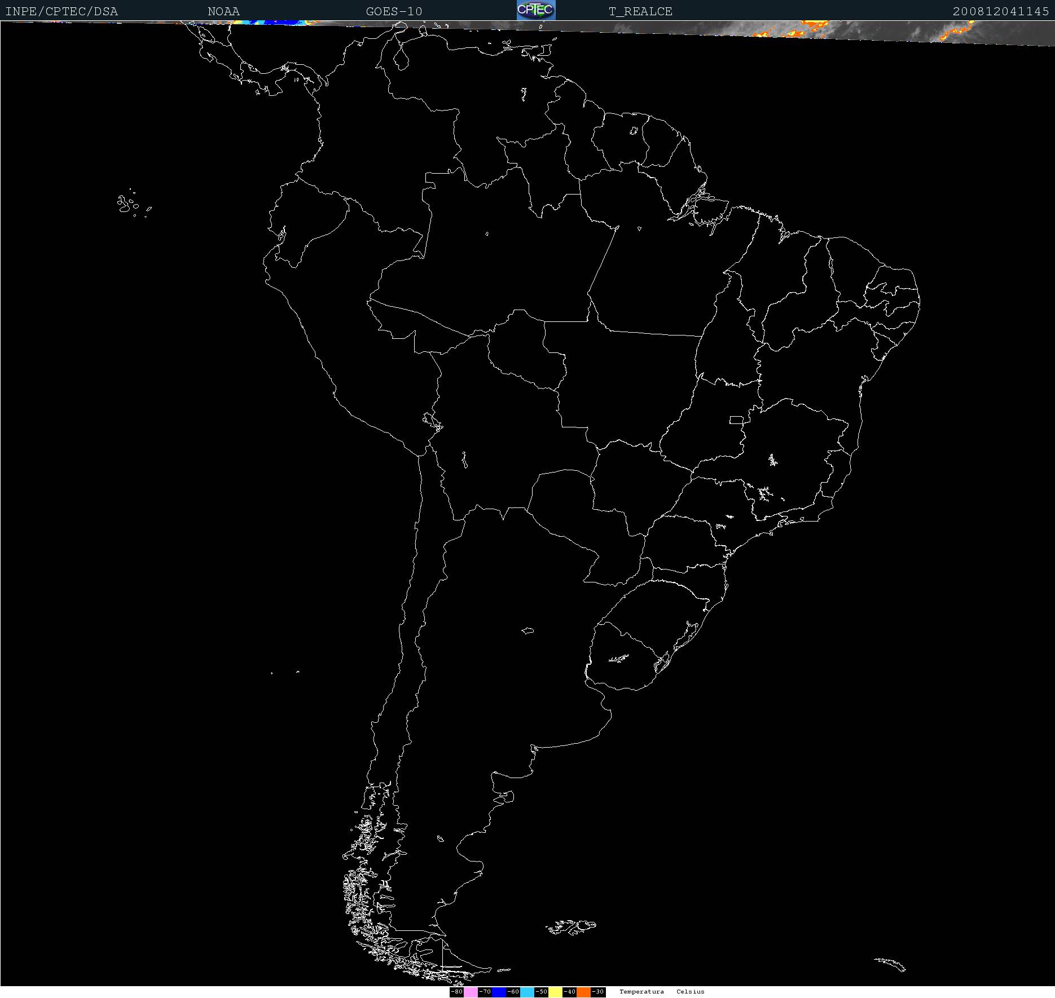Click the INPE/CPTEC/DSA header text
The height and width of the screenshot is (998, 1055).
tap(61, 11)
